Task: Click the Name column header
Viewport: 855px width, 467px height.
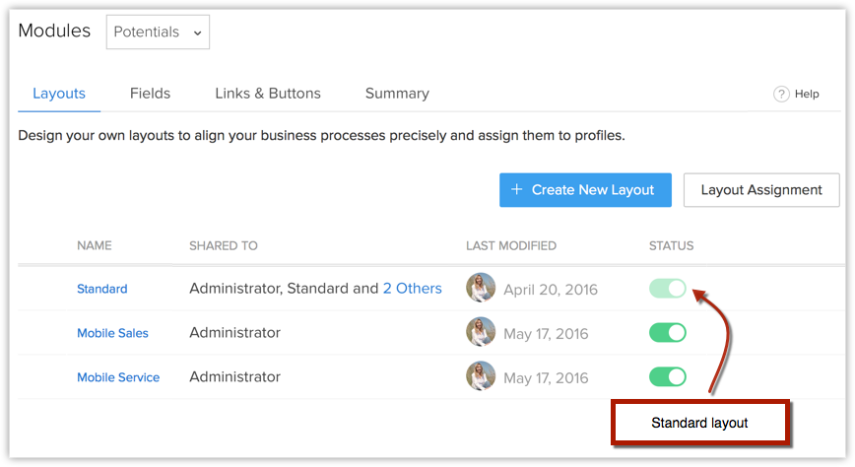Action: 95,245
